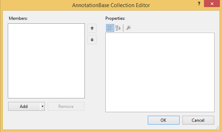Expand the Add button dropdown arrow

coord(42,106)
